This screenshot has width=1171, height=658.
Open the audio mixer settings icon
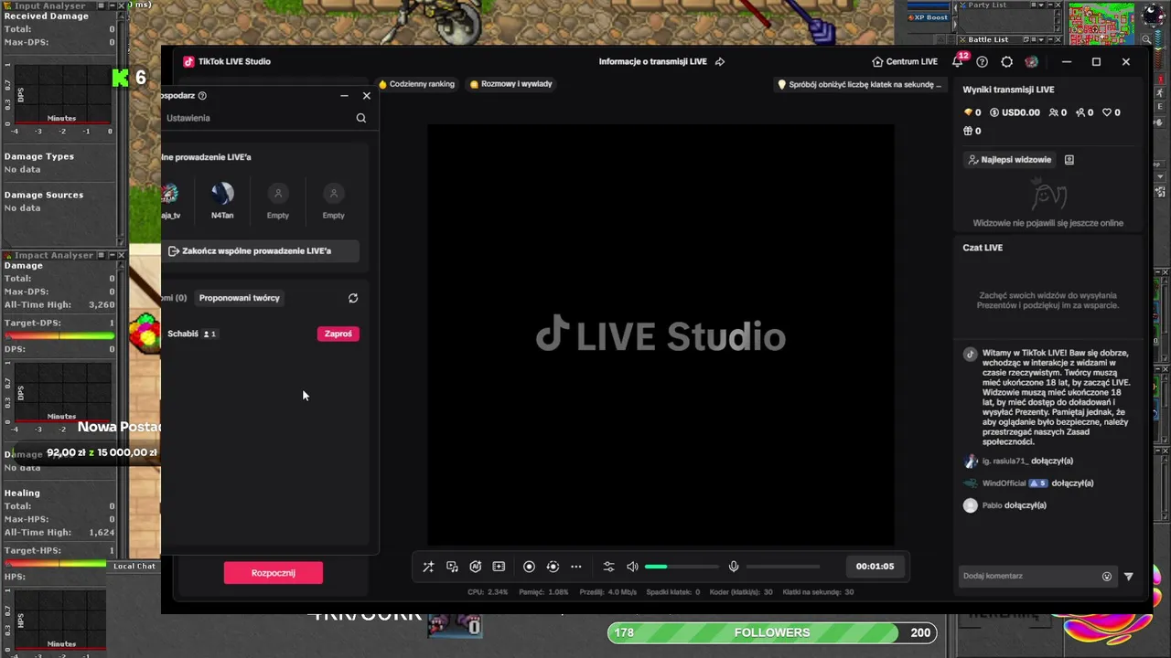point(608,567)
